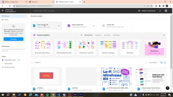Click Create new team

pos(8,67)
